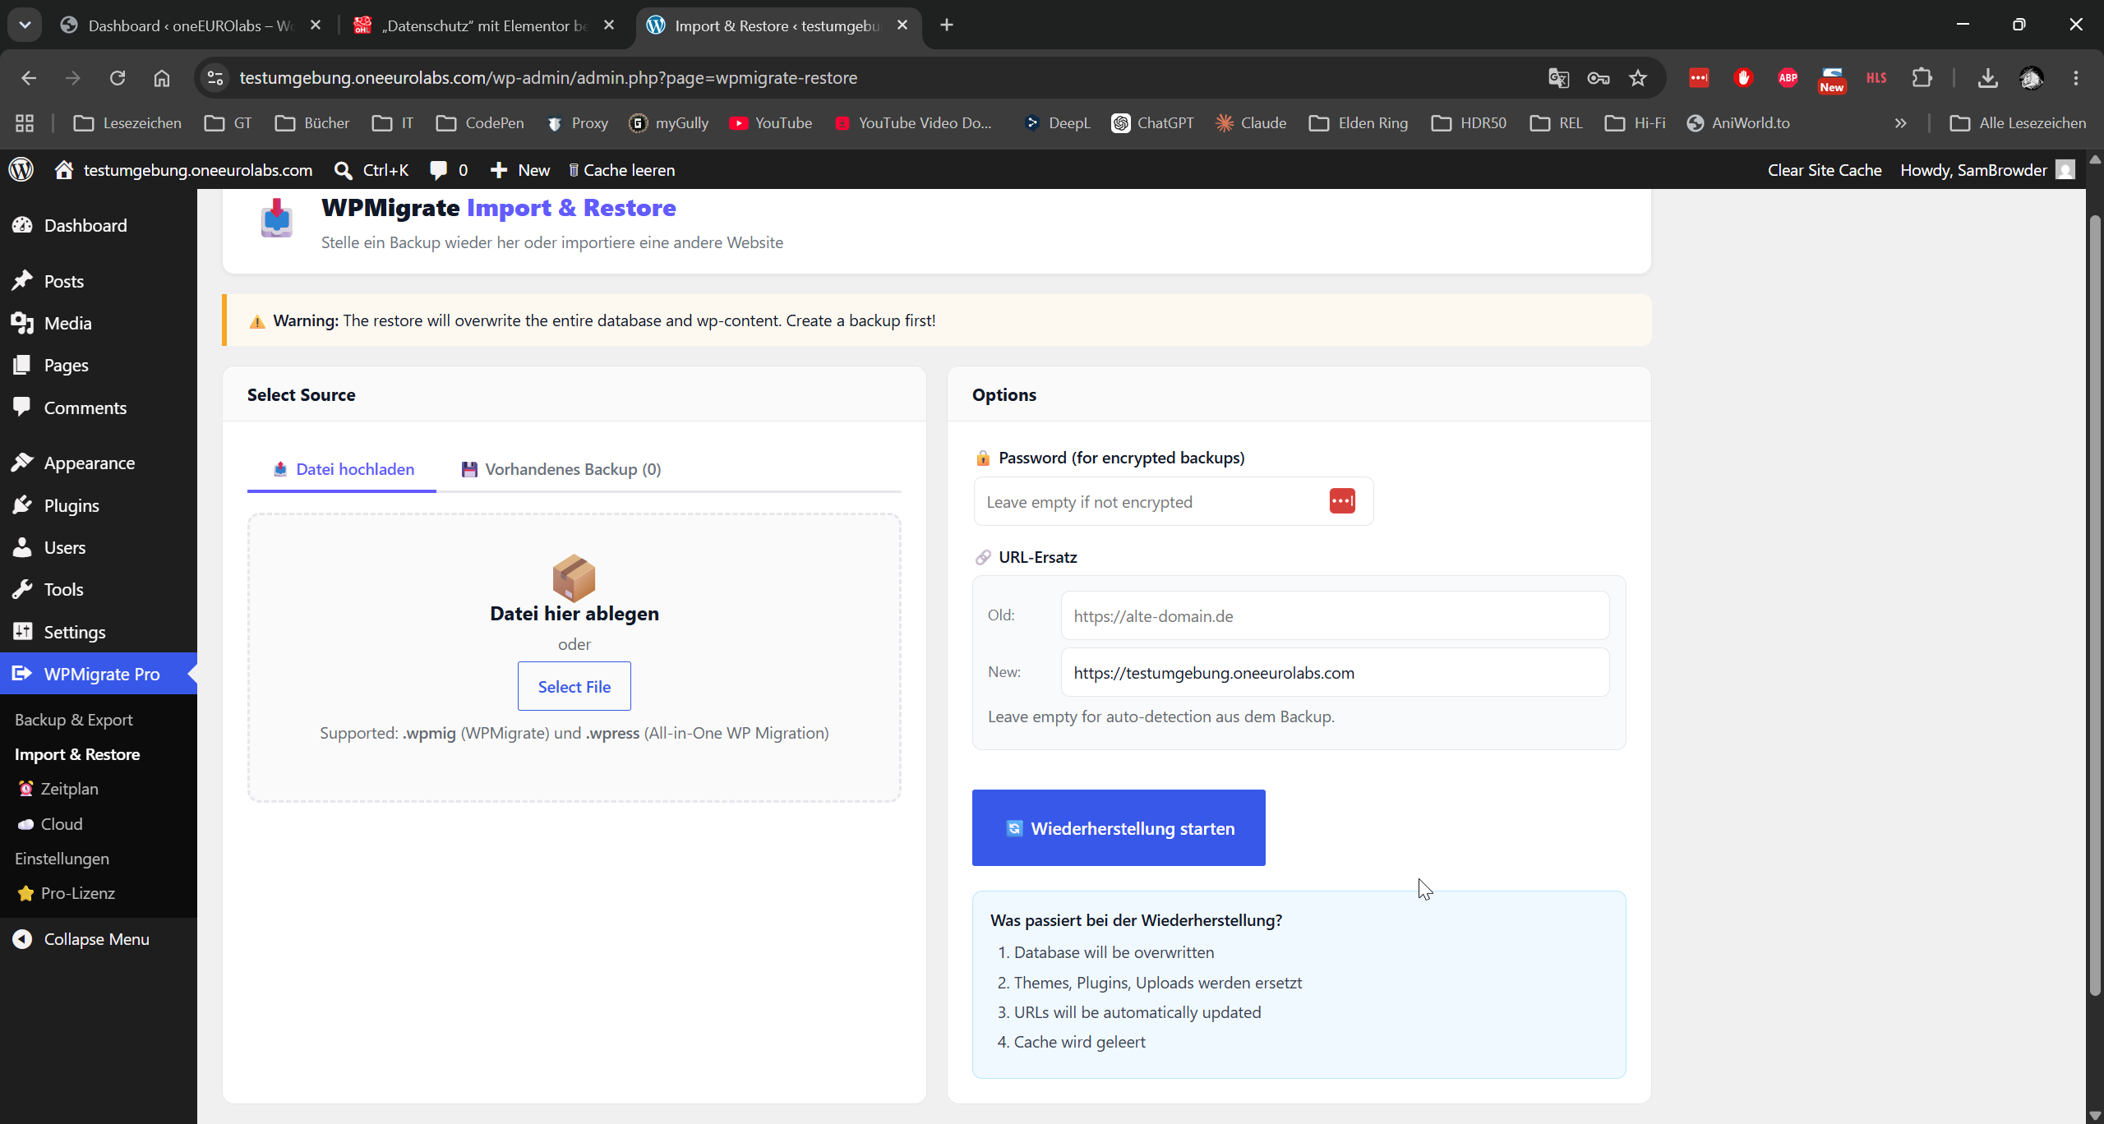The image size is (2104, 1124).
Task: Open Plugins in sidebar
Action: [x=99, y=505]
